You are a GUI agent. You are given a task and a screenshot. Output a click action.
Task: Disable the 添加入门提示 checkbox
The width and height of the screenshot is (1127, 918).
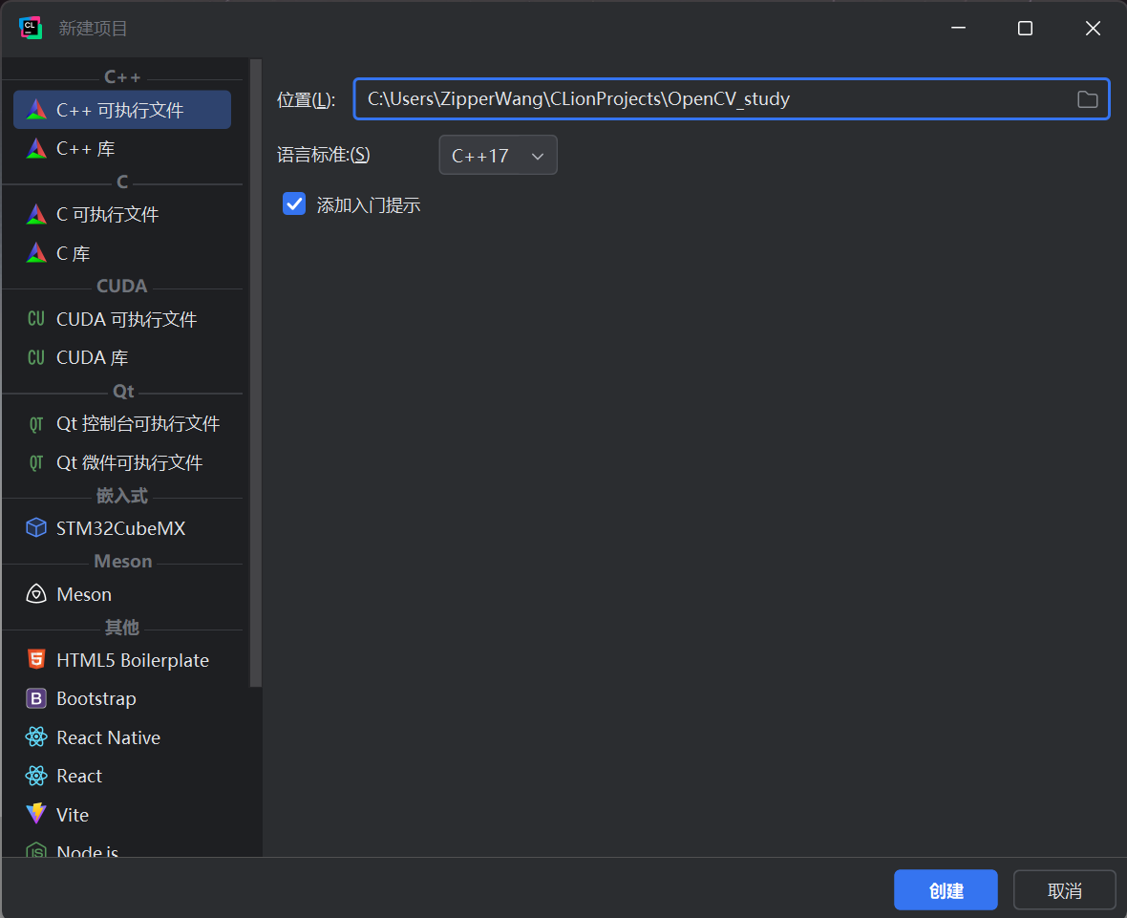(293, 203)
